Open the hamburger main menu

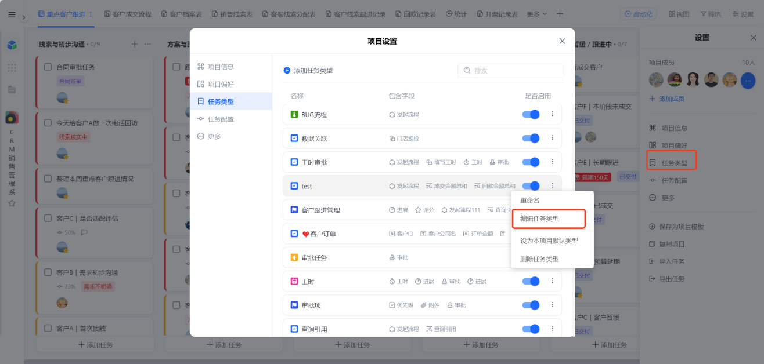12,14
